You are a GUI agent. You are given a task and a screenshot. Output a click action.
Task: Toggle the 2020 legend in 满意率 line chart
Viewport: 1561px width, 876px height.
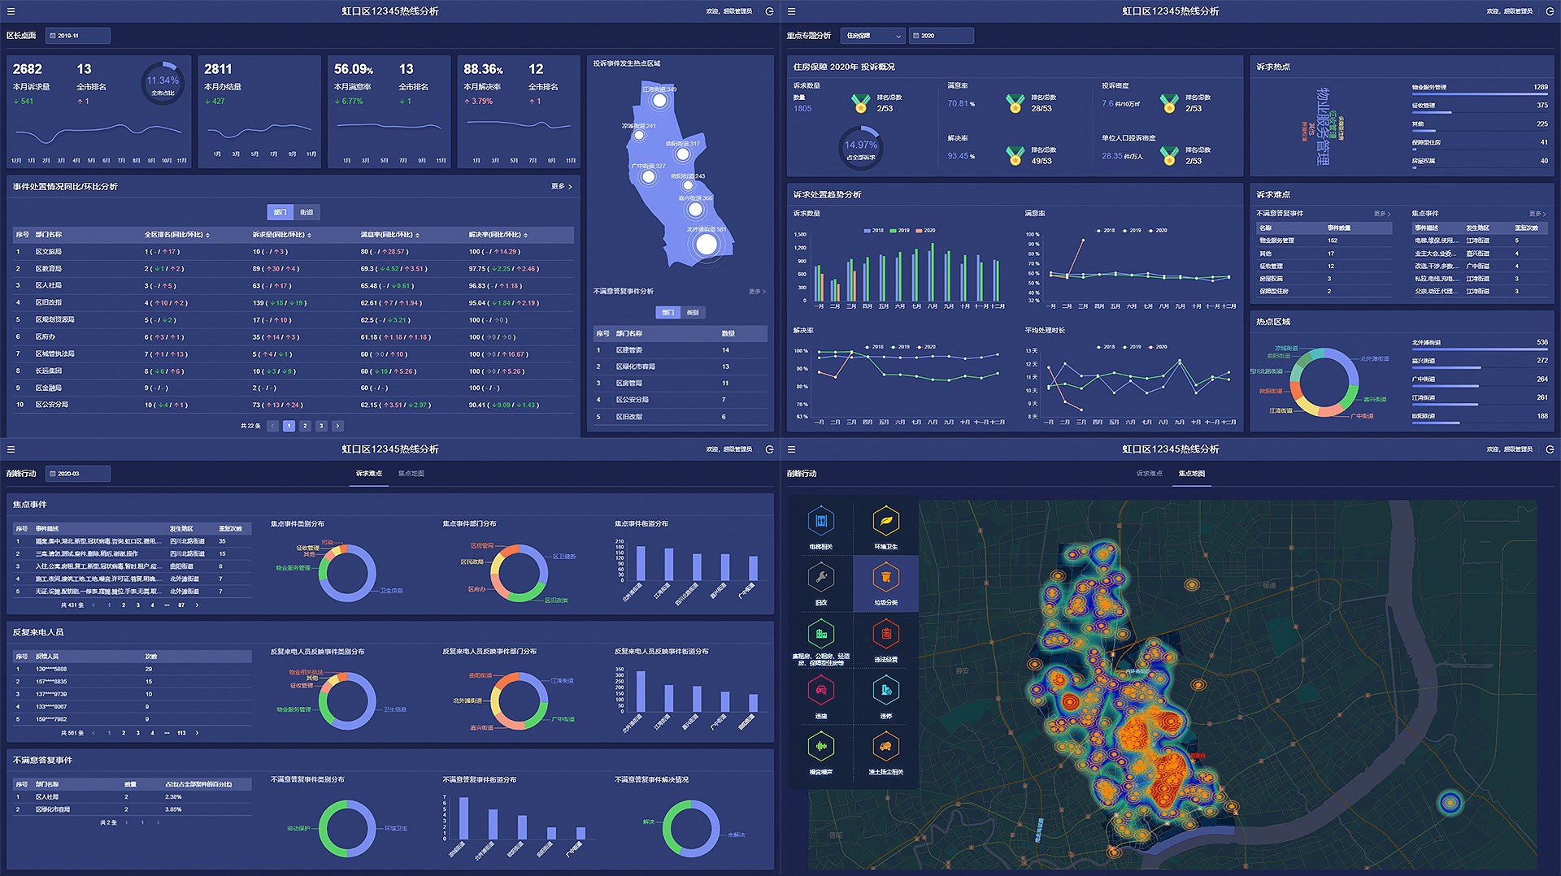(1157, 231)
